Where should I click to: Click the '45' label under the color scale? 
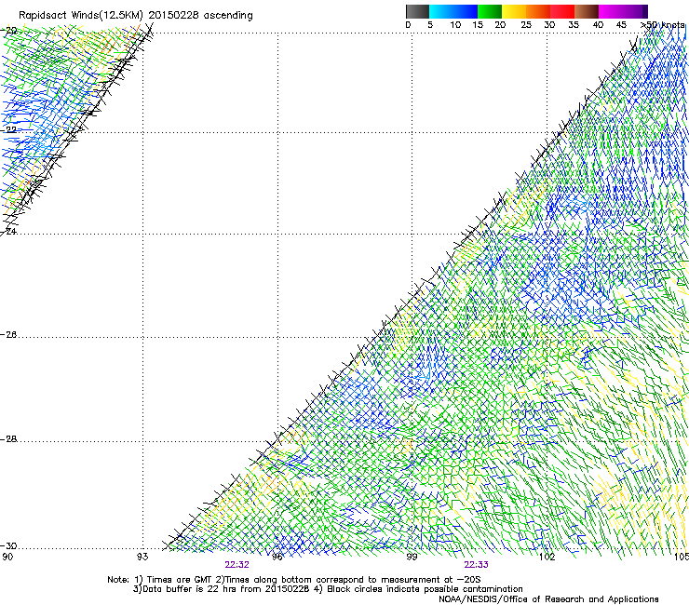[621, 25]
